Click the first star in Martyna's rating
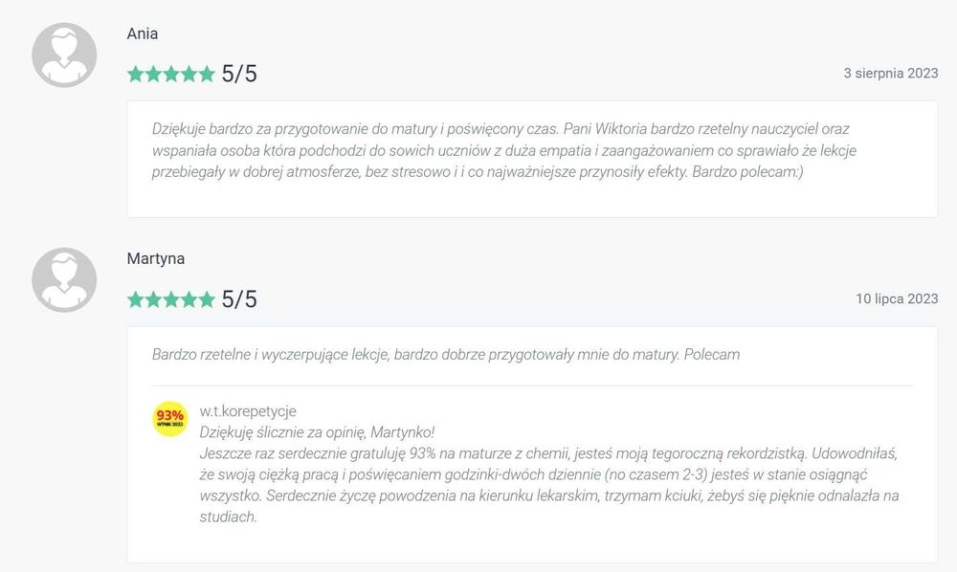Image resolution: width=957 pixels, height=572 pixels. tap(136, 300)
